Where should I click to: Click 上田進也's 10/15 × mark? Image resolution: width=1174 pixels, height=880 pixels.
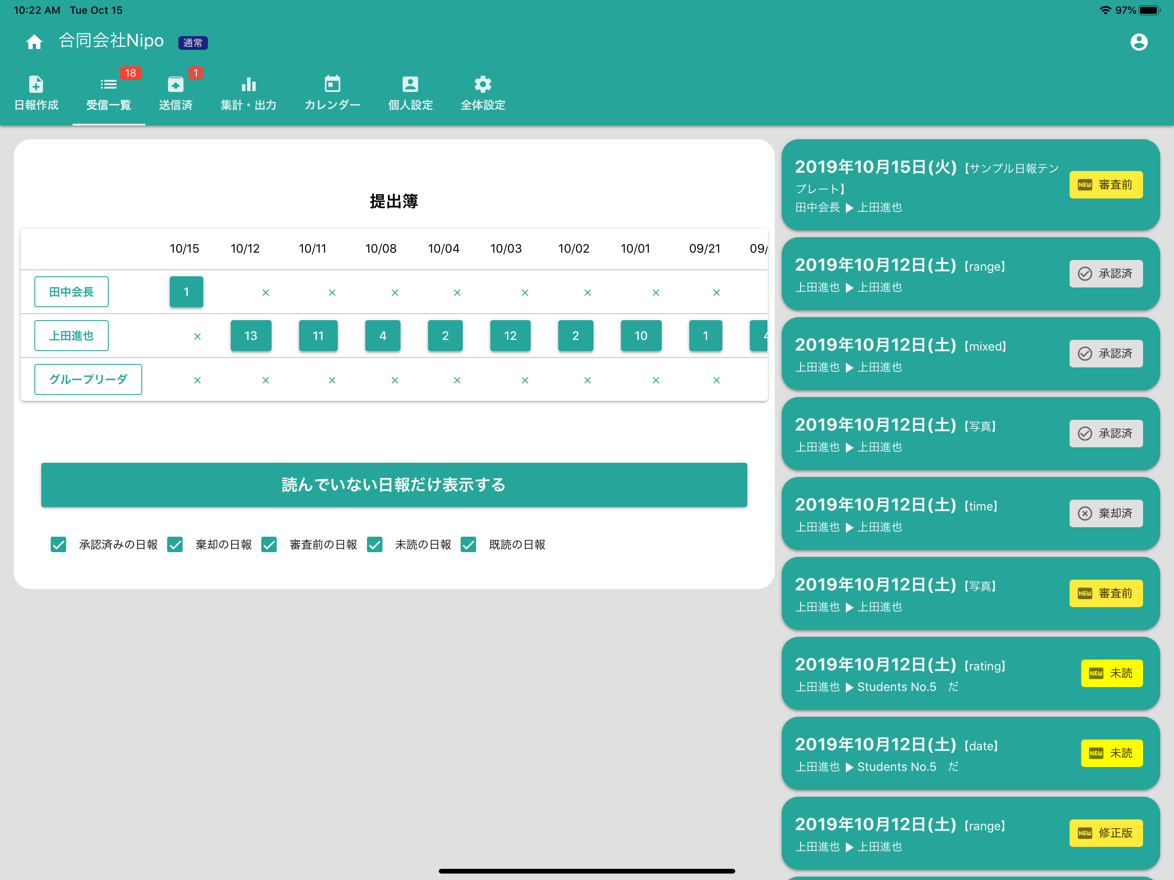(197, 336)
